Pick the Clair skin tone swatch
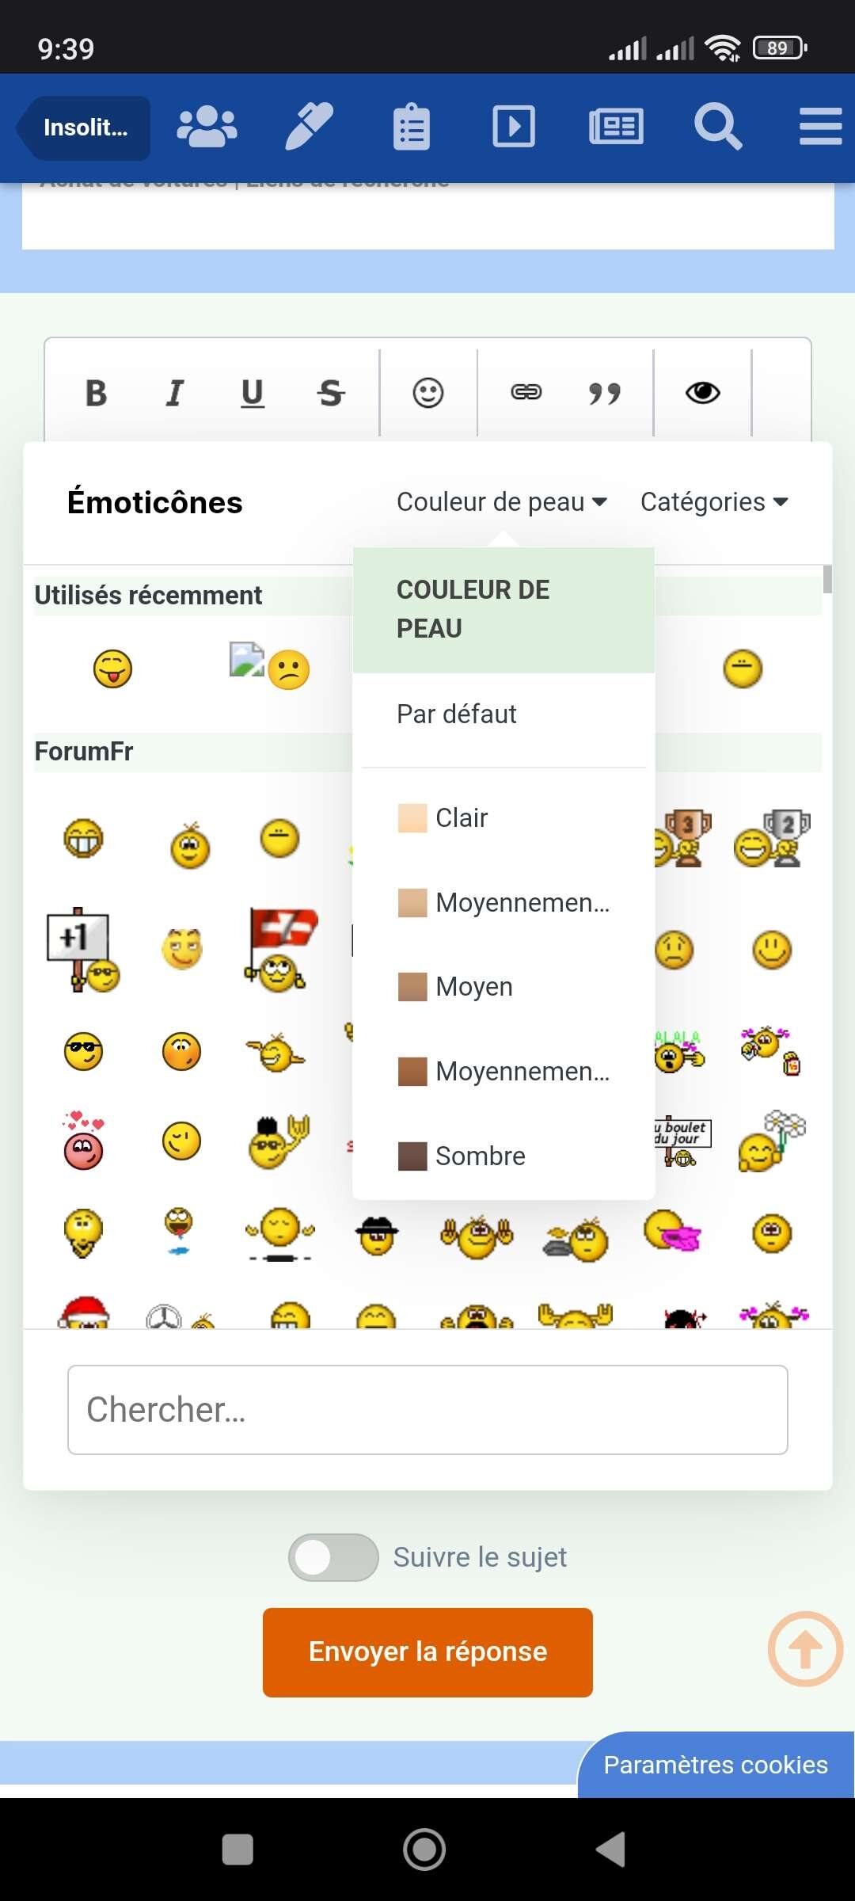The image size is (855, 1901). pos(412,818)
